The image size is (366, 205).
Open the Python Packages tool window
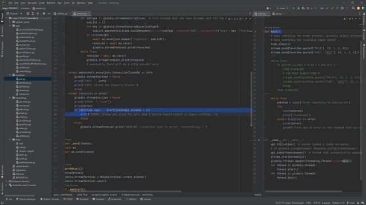coord(26,199)
